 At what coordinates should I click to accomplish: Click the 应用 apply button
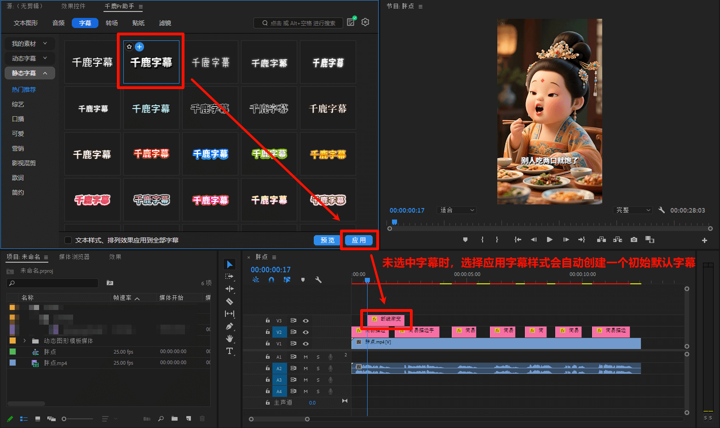coord(359,239)
